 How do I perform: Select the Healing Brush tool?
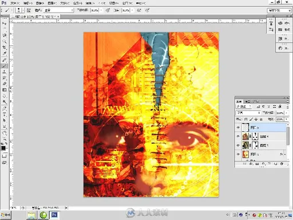pyautogui.click(x=5, y=60)
